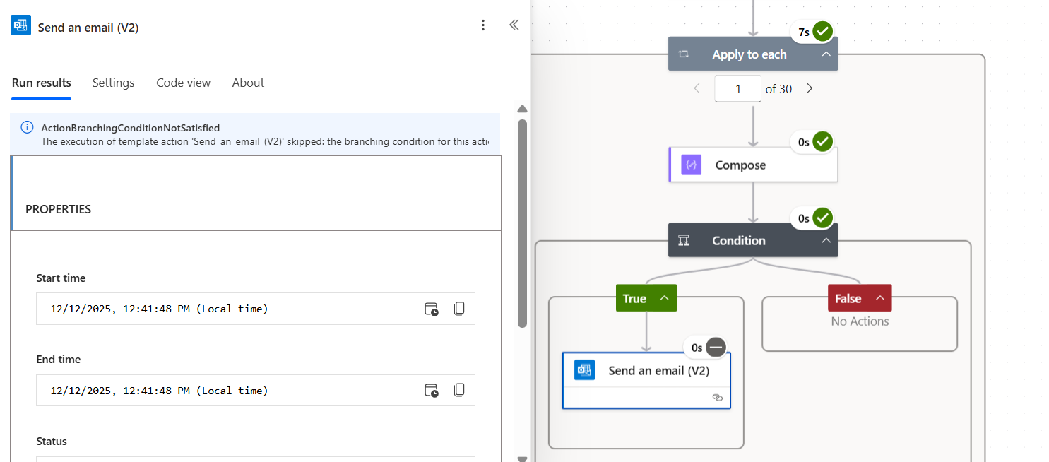The width and height of the screenshot is (1049, 462).
Task: Click the run results panel scrollbar
Action: [522, 223]
